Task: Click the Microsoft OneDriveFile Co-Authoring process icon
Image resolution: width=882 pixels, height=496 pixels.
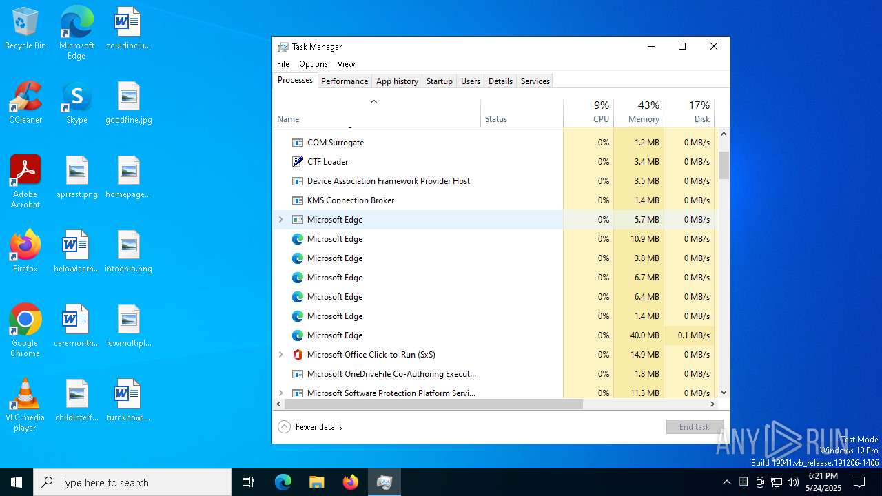Action: tap(298, 374)
